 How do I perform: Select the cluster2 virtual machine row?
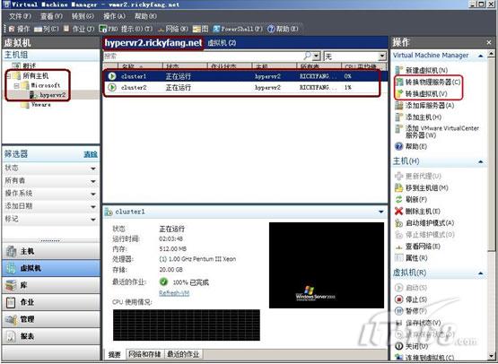(x=241, y=87)
